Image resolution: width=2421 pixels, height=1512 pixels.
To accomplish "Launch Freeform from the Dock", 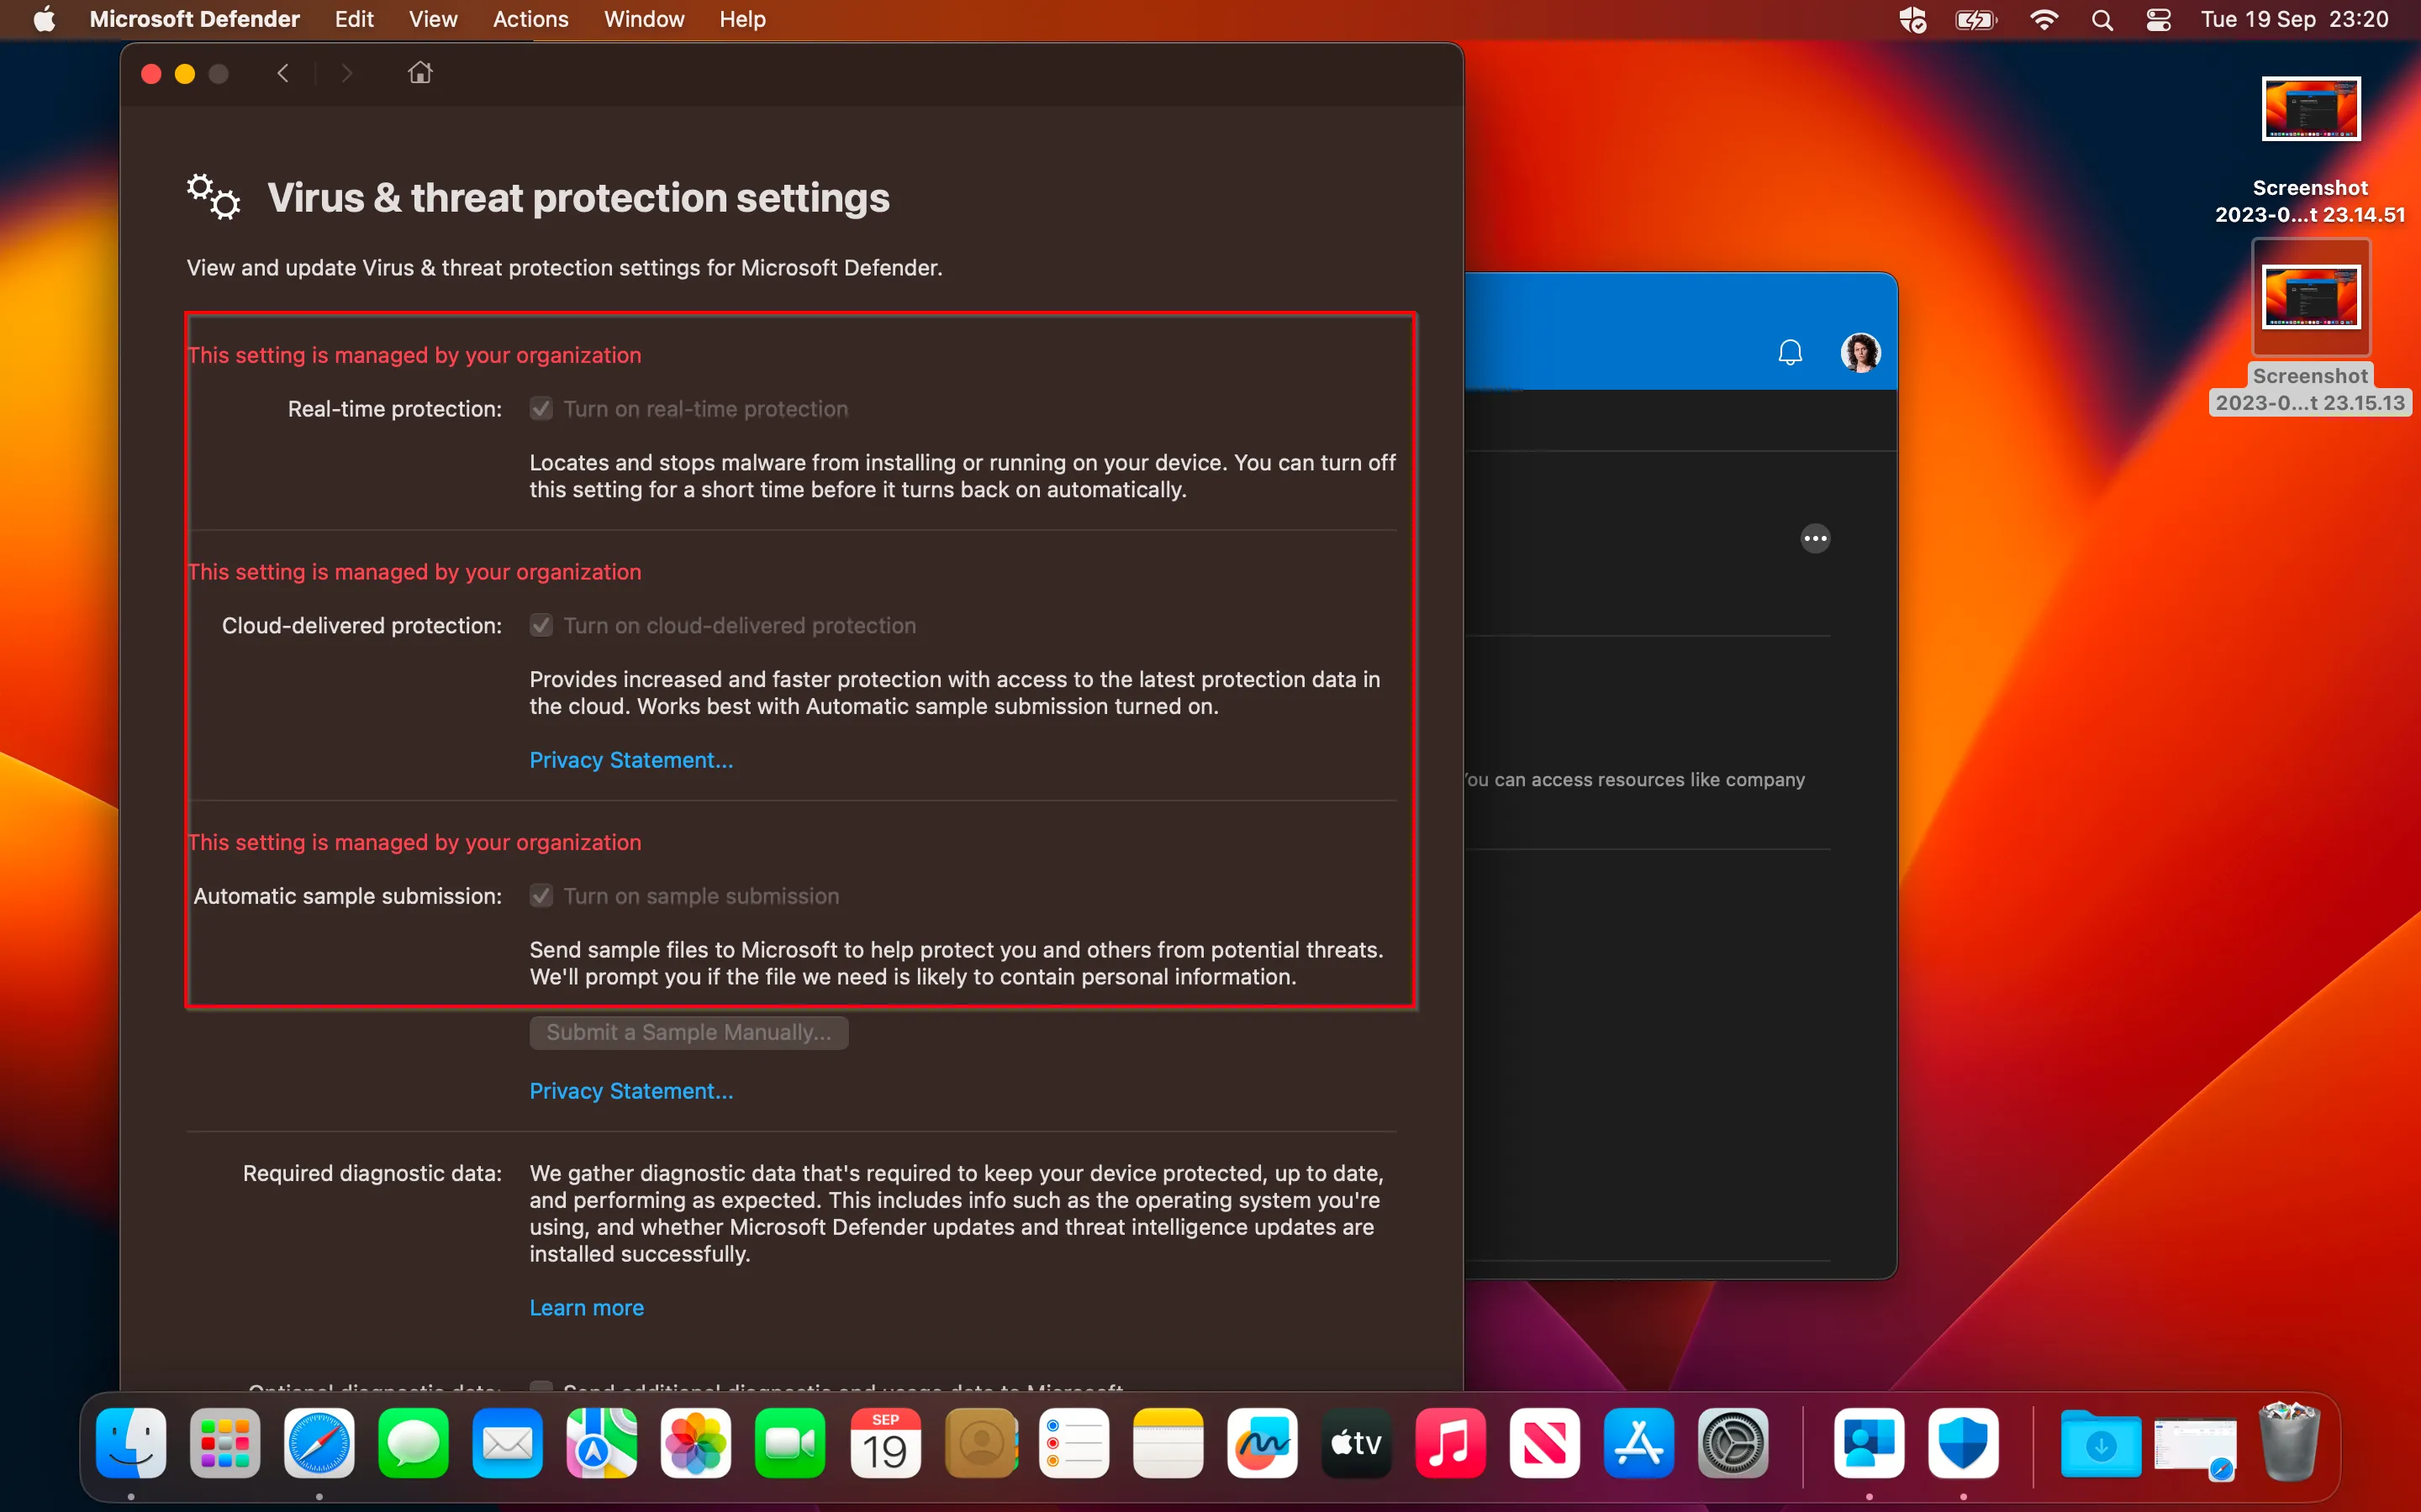I will (1263, 1443).
